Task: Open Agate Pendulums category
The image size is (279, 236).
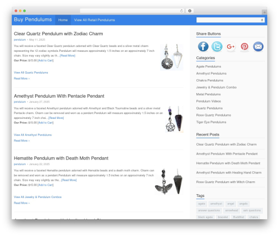Action: click(209, 66)
